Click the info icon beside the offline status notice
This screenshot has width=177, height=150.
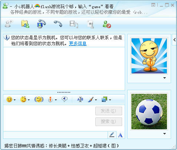(x=7, y=38)
